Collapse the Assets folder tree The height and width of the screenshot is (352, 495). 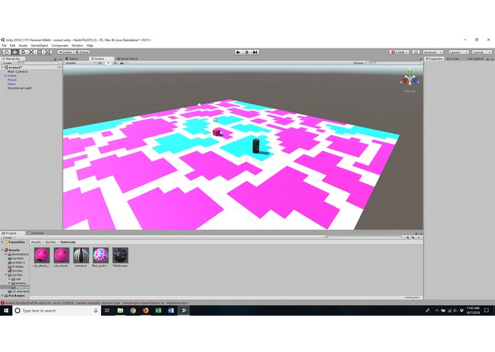(x=2, y=249)
